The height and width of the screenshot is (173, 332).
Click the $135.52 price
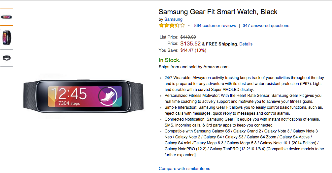(x=190, y=43)
